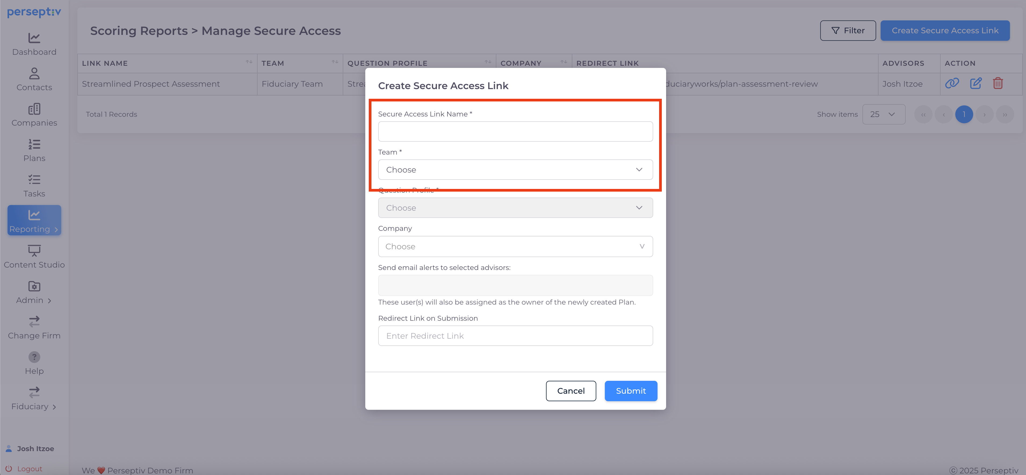Click the Filter button
Viewport: 1026px width, 475px height.
[848, 31]
